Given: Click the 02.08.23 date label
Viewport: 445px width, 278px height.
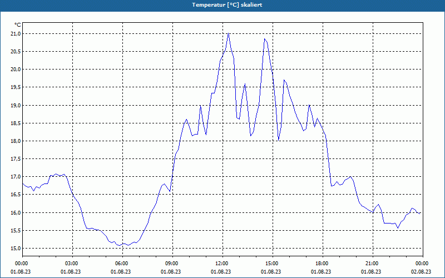Looking at the screenshot, I should click(421, 271).
